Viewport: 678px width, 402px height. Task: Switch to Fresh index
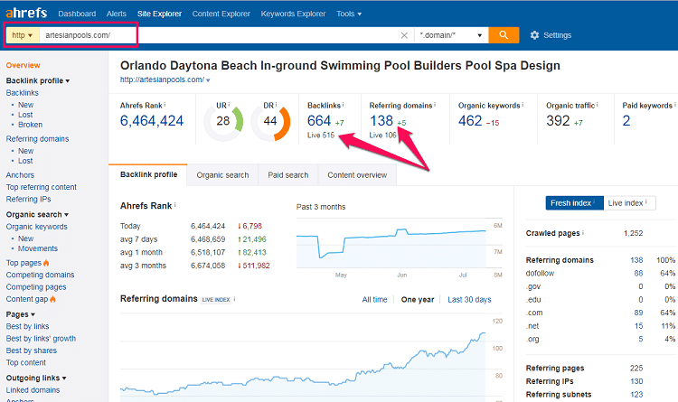[574, 203]
